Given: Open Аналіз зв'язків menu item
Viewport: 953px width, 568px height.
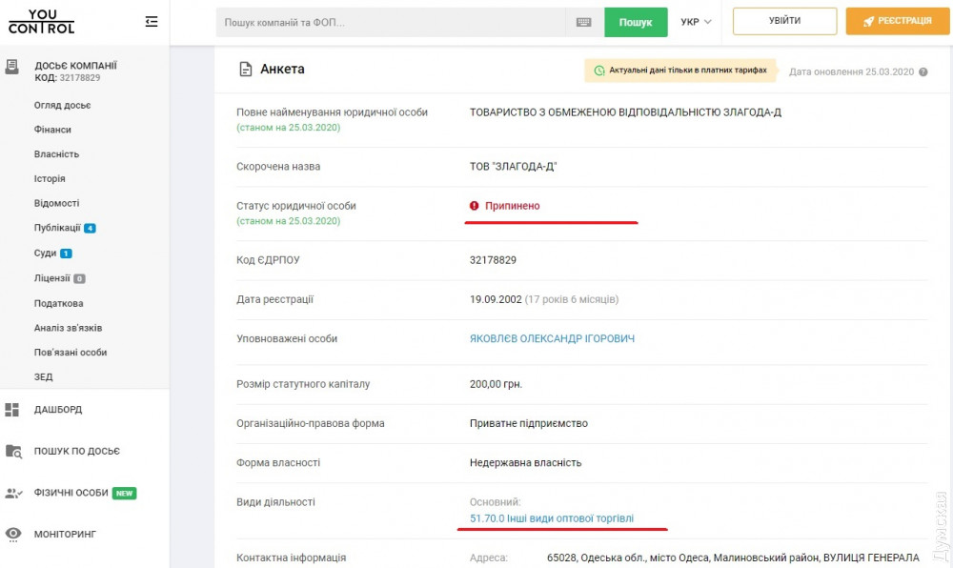Looking at the screenshot, I should point(68,328).
